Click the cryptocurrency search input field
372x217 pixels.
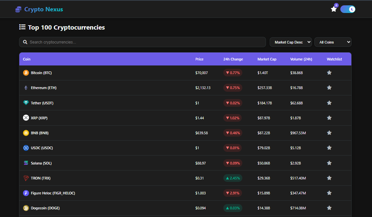133,42
